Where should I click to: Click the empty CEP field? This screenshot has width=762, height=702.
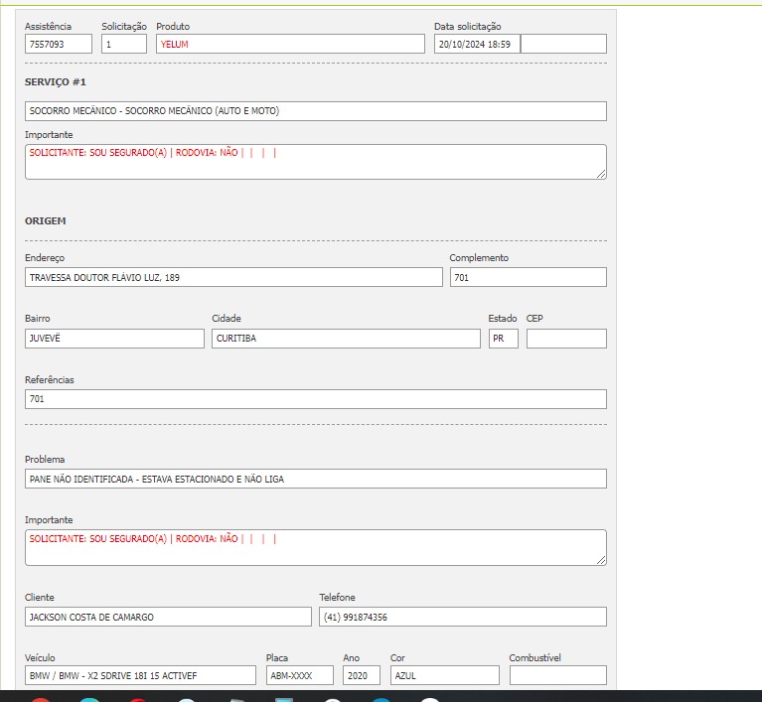pos(566,339)
